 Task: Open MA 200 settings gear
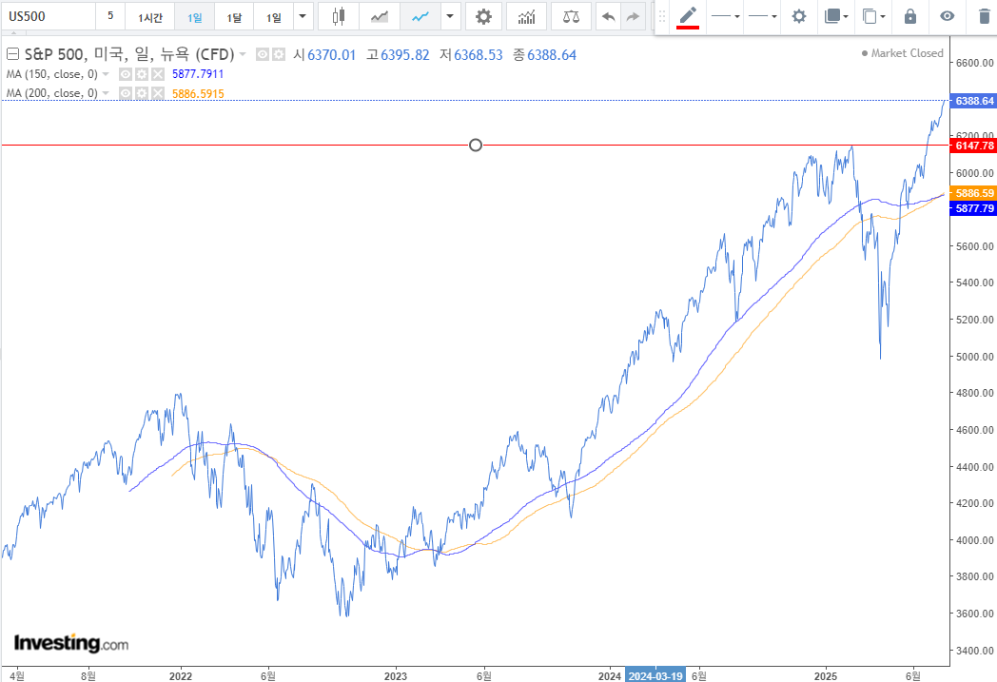click(141, 93)
